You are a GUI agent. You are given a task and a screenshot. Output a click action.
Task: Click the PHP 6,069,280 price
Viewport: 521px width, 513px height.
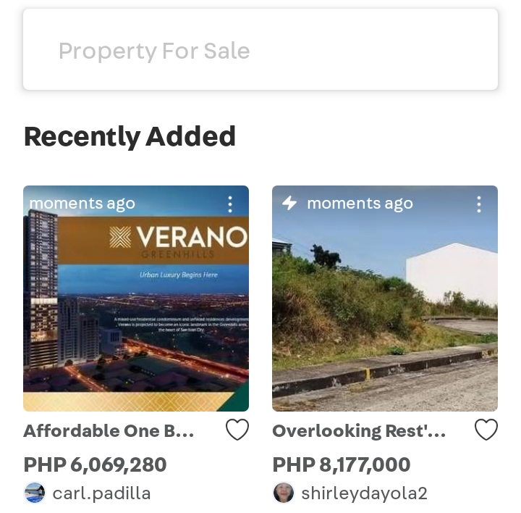[x=95, y=464]
